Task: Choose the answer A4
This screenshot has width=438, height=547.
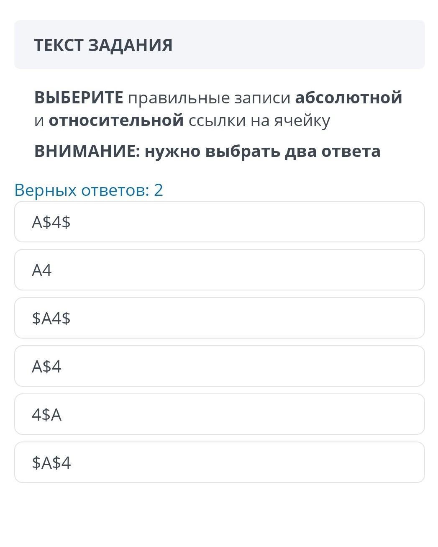Action: coord(219,270)
